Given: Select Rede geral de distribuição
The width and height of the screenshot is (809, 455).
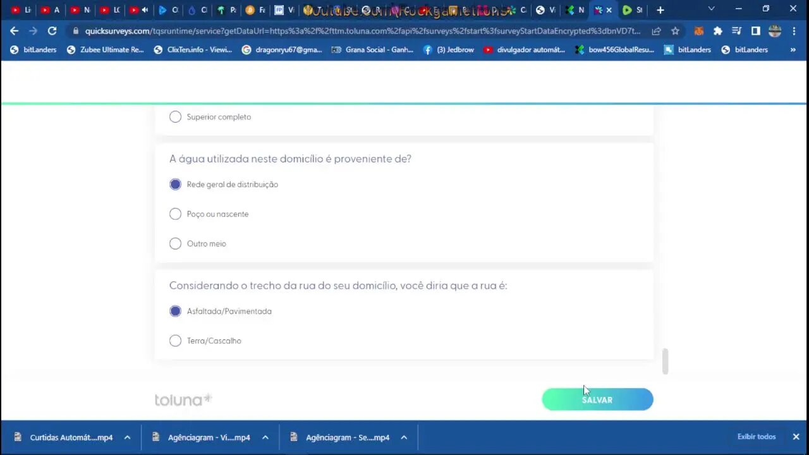Looking at the screenshot, I should click(175, 185).
